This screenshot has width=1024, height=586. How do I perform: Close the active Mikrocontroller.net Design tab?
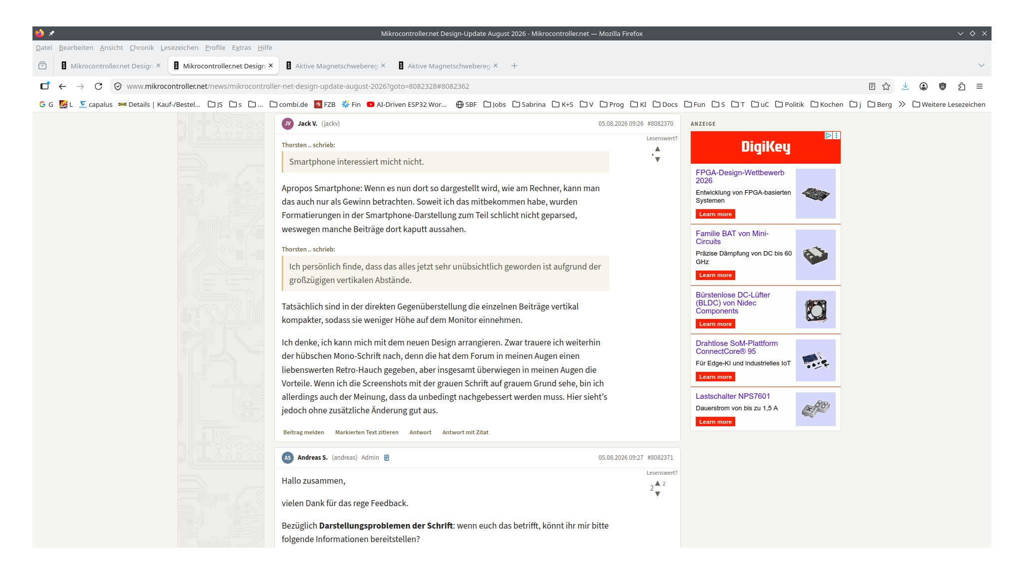pos(271,65)
